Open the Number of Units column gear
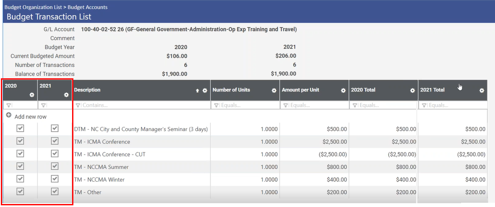This screenshot has width=495, height=207. coord(274,91)
